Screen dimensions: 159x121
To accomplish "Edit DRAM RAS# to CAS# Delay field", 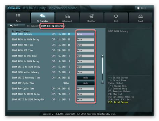I will point(86,39).
